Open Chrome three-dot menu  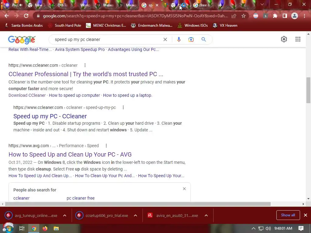click(x=304, y=16)
